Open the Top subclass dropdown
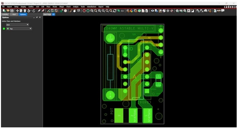 [19, 29]
